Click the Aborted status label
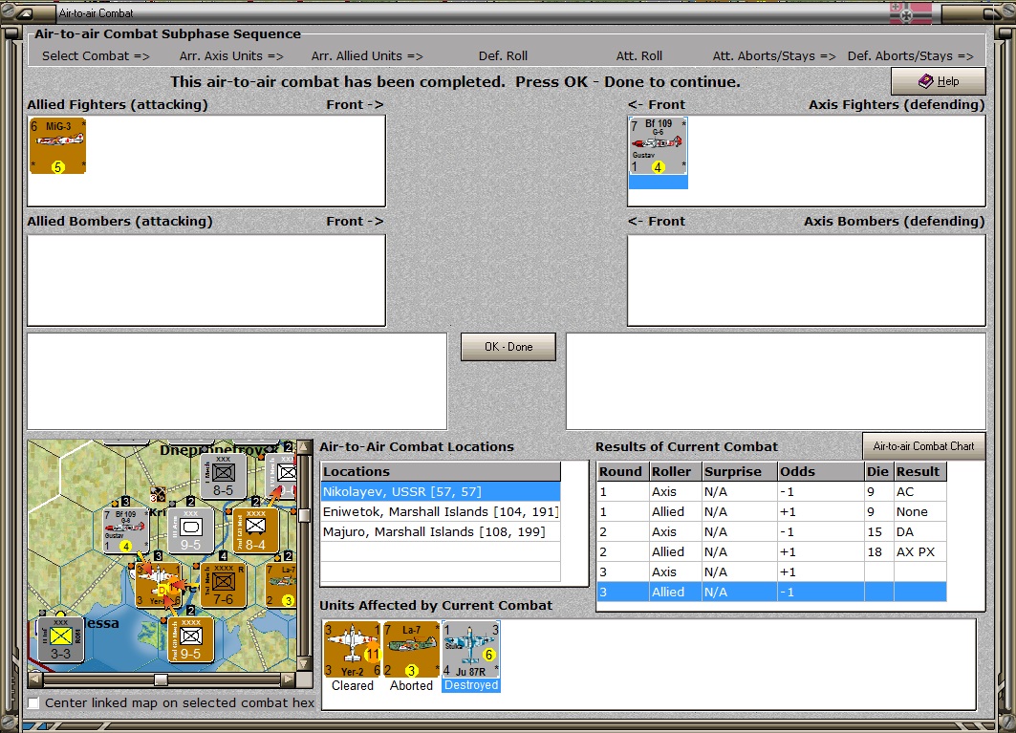The image size is (1016, 733). (x=411, y=685)
